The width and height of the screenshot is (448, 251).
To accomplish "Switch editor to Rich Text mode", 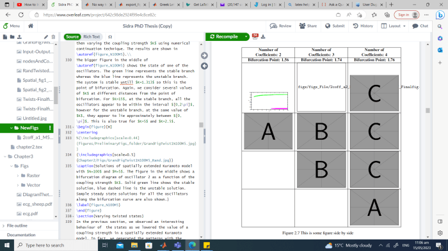I will click(x=92, y=36).
